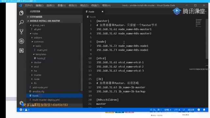Open the View menu
Viewport: 210px width, 118px height.
[62, 6]
